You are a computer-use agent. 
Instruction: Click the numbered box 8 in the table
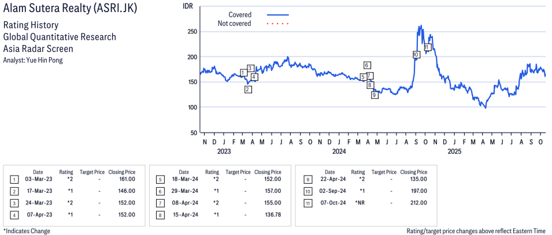pos(160,215)
